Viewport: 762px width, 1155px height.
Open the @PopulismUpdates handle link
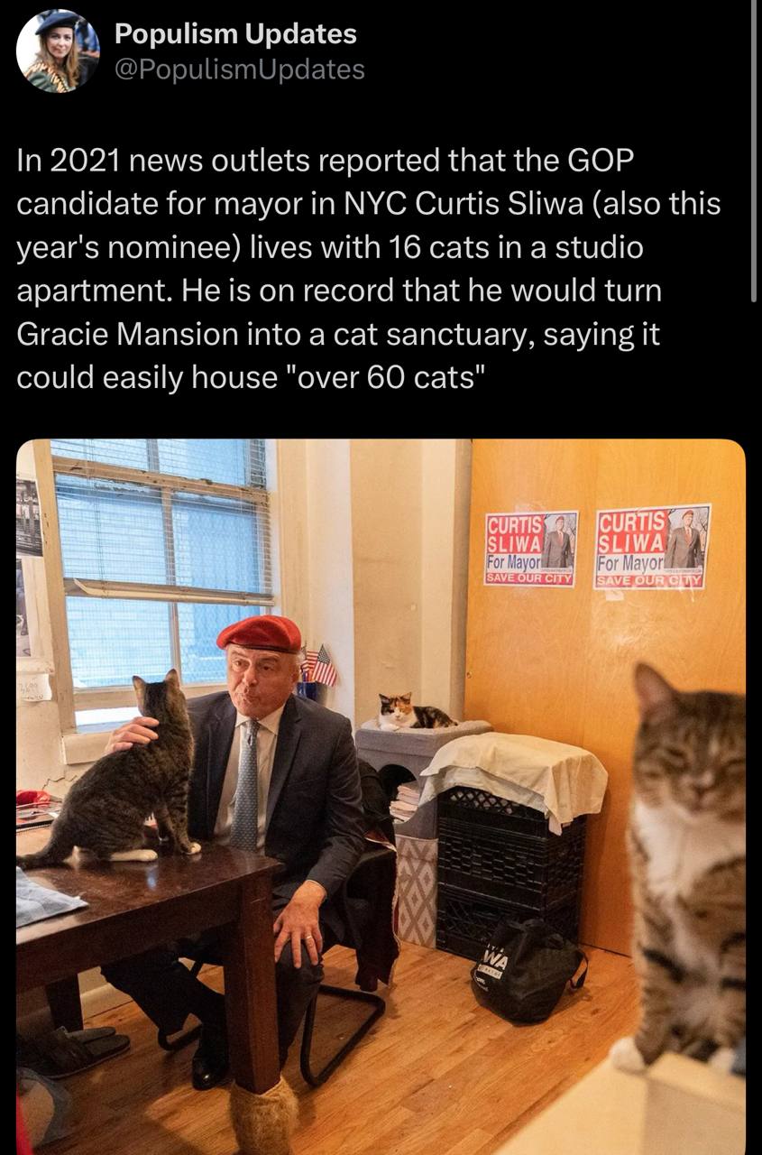point(240,69)
